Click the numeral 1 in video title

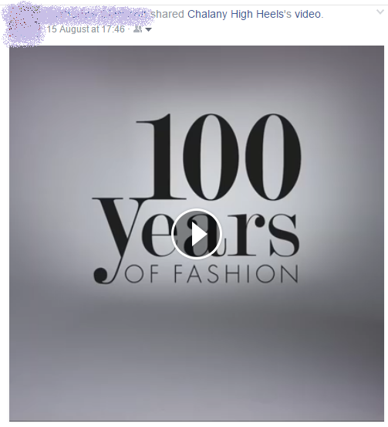(158, 157)
